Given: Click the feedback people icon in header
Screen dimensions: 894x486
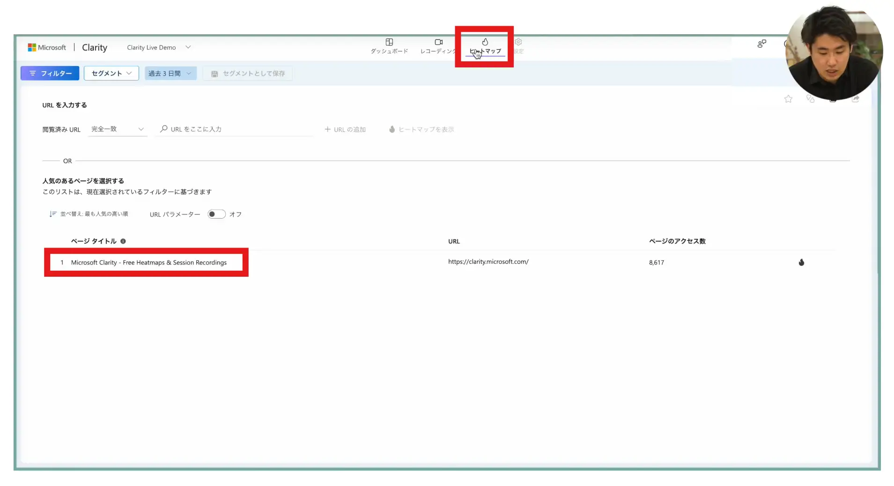Looking at the screenshot, I should pyautogui.click(x=761, y=44).
